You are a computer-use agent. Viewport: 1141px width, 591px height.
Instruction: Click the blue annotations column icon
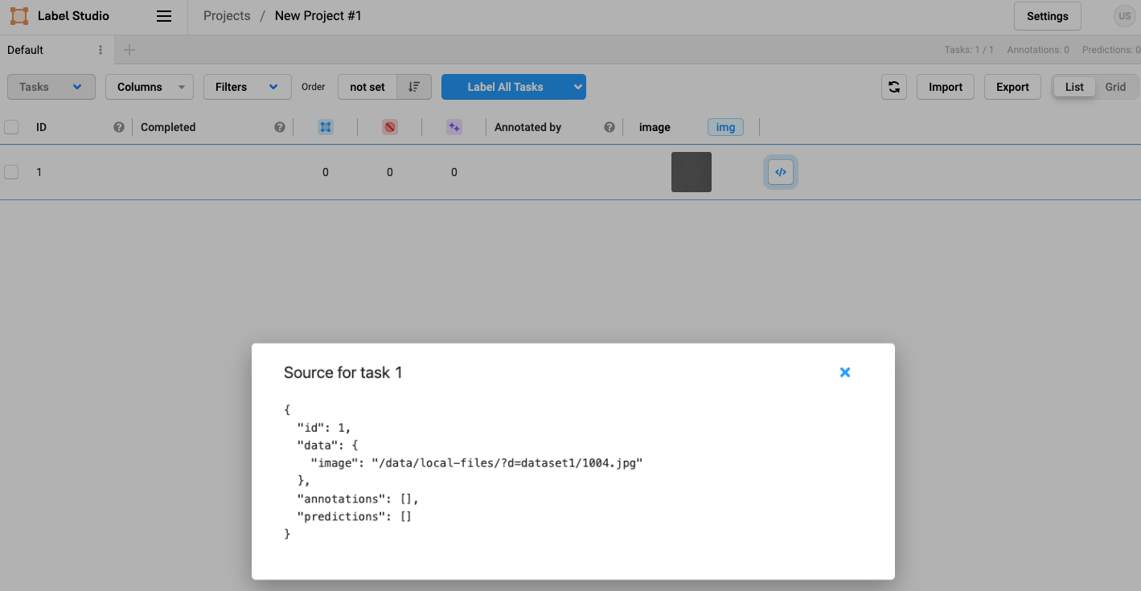pyautogui.click(x=325, y=126)
